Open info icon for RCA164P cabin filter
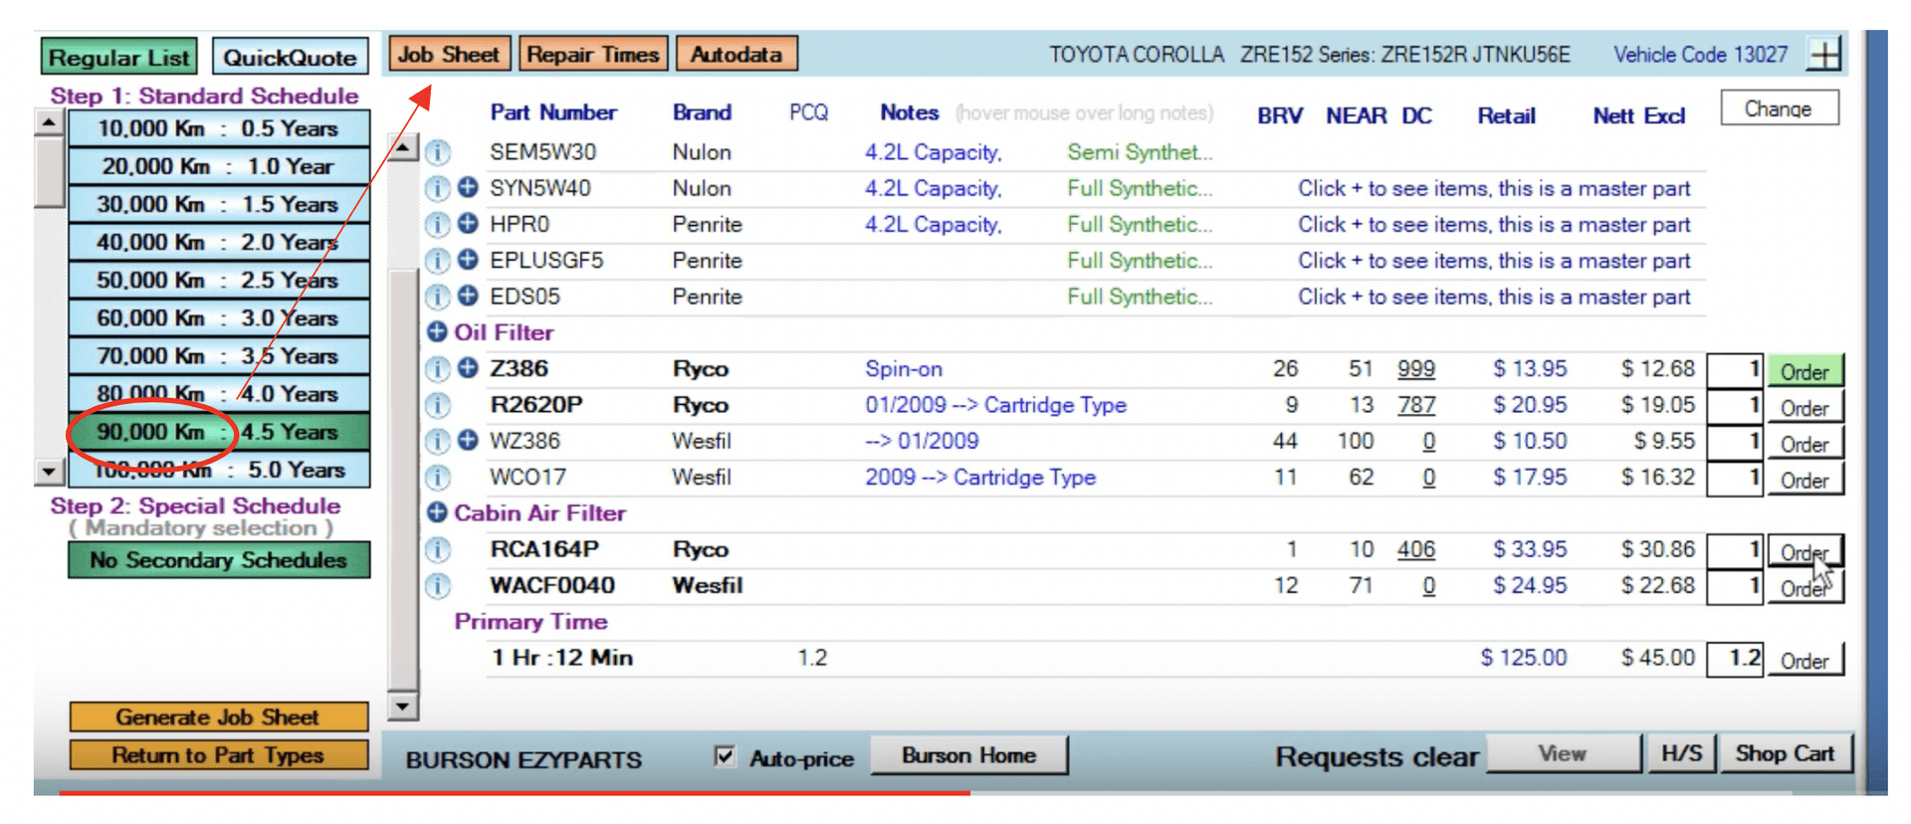The width and height of the screenshot is (1911, 824). tap(438, 549)
